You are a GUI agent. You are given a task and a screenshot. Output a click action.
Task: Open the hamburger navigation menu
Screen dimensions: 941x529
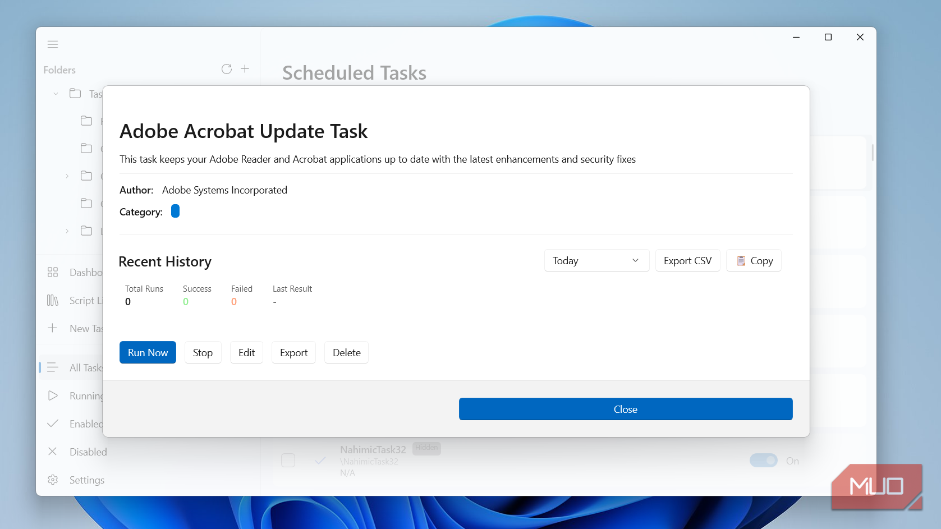(x=53, y=44)
